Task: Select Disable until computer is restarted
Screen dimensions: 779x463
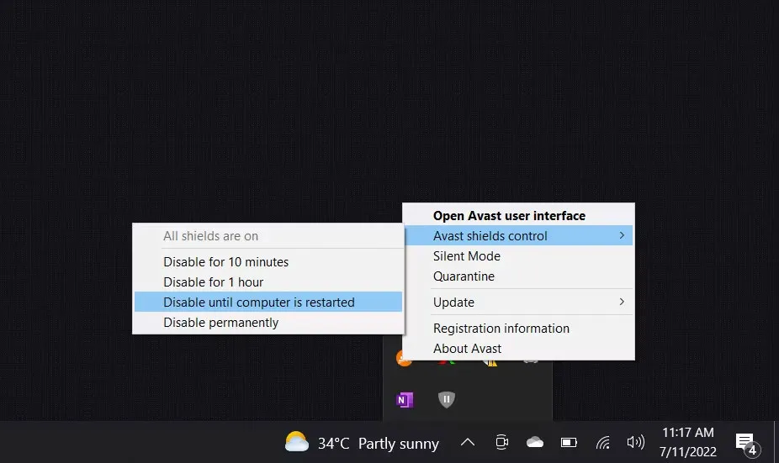Action: [259, 303]
